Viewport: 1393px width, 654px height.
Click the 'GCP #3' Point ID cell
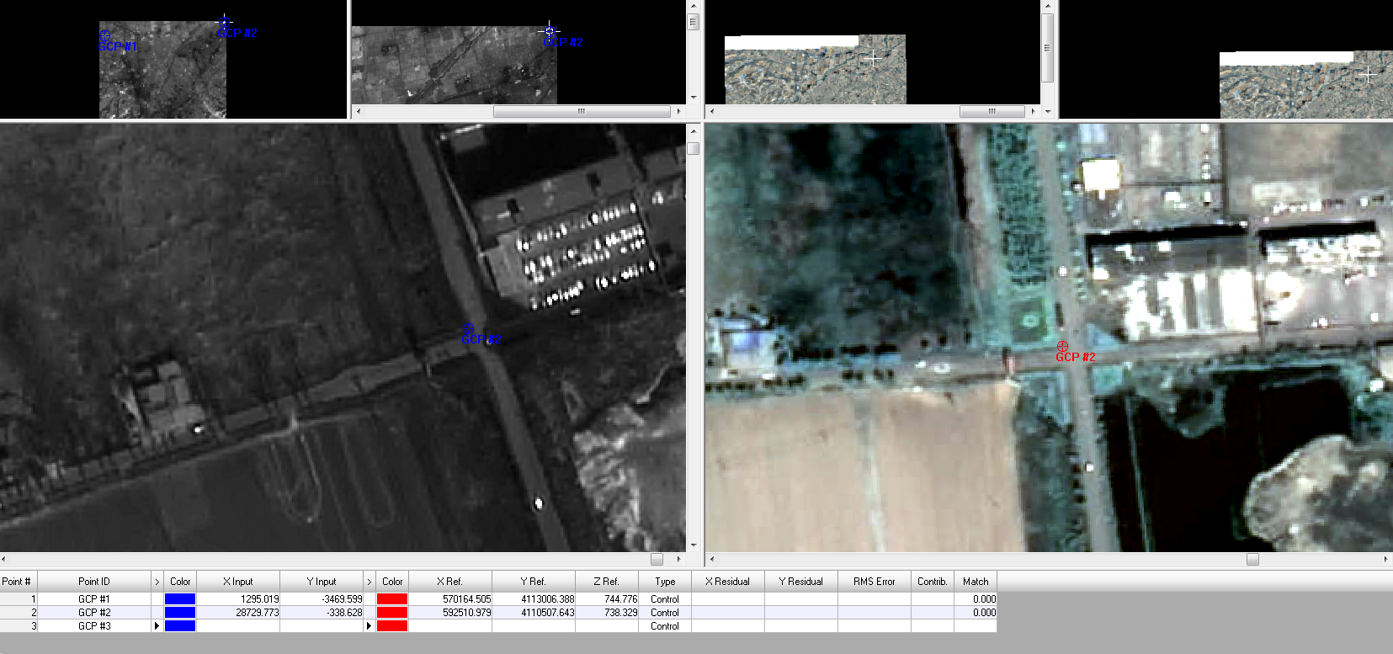pyautogui.click(x=94, y=626)
